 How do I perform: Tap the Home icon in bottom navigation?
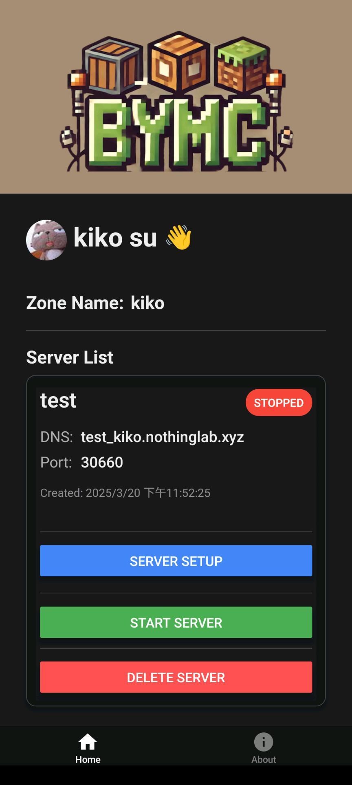88,742
